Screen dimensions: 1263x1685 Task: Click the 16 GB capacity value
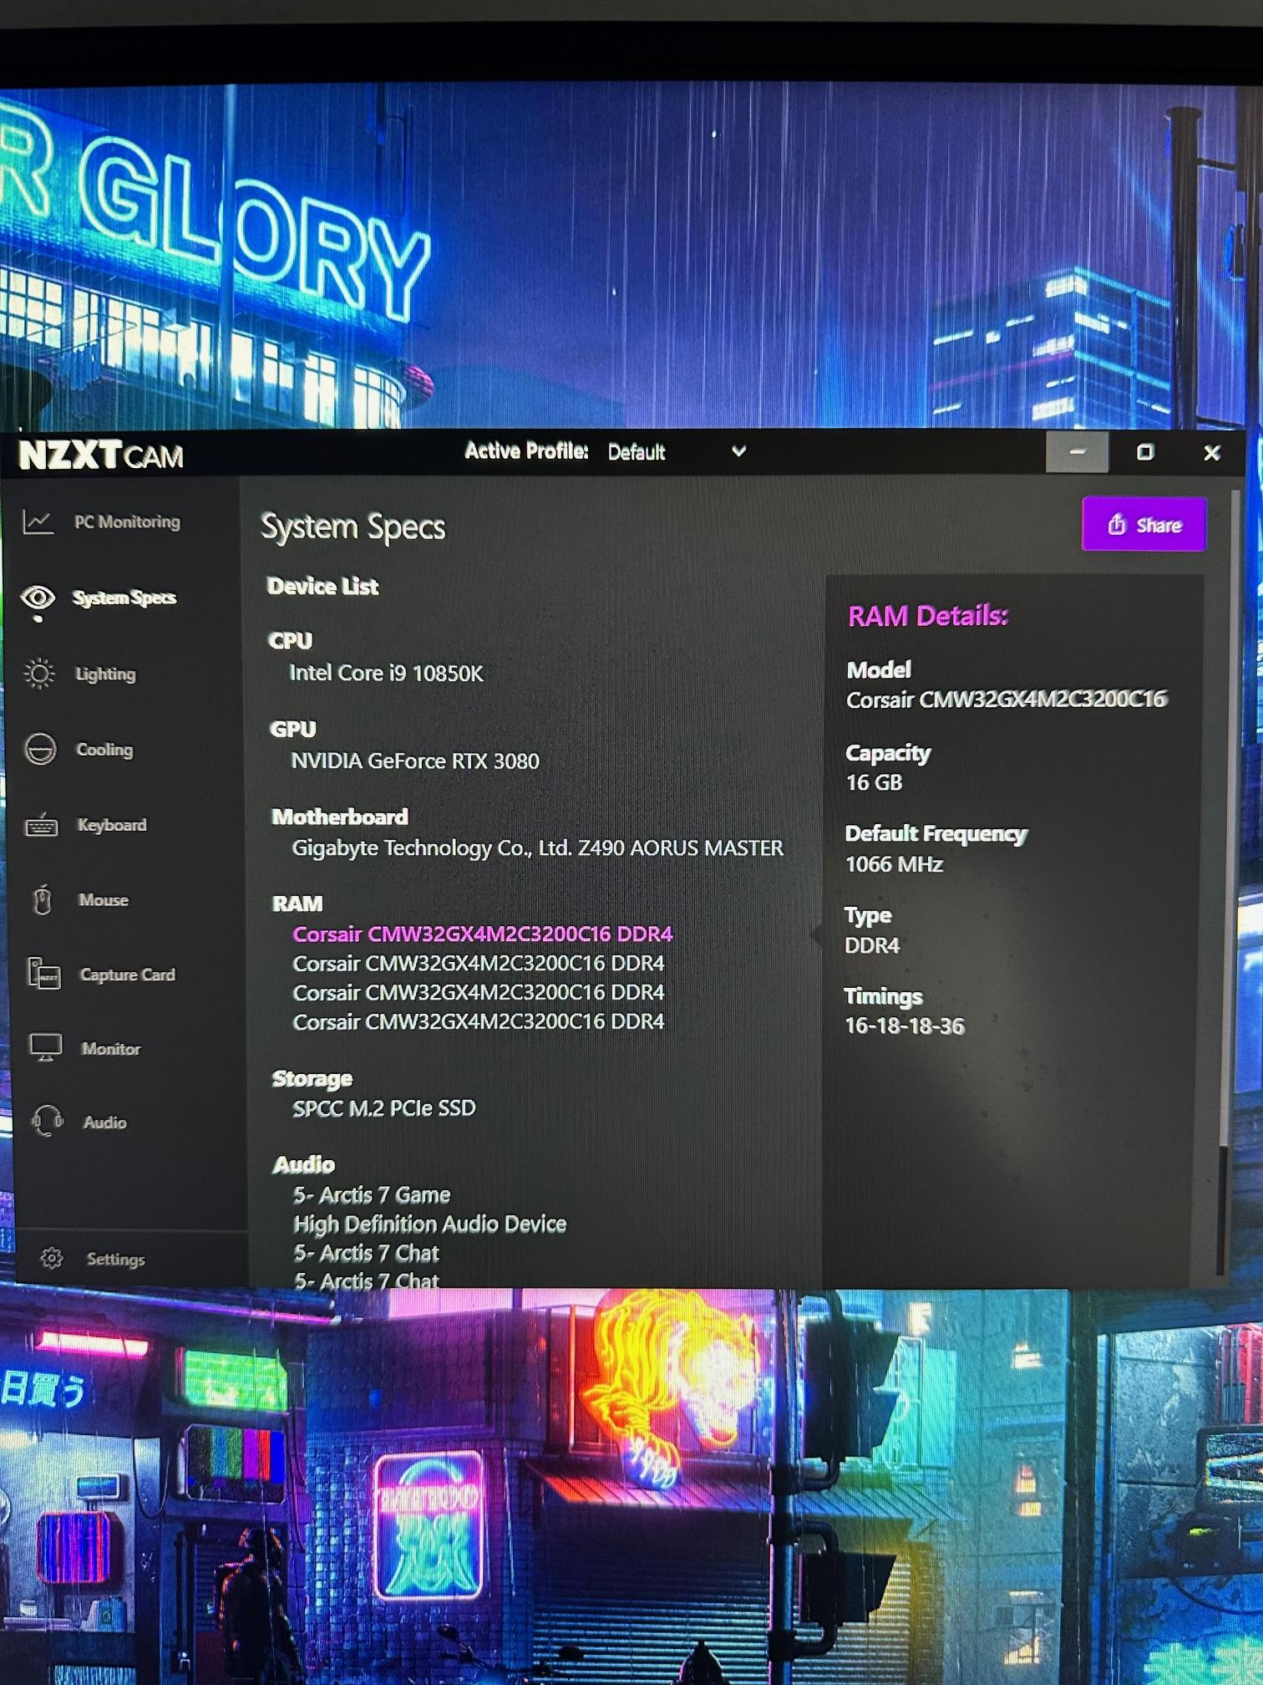tap(874, 782)
